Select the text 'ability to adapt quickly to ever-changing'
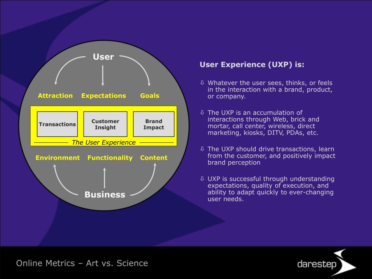 click(270, 192)
